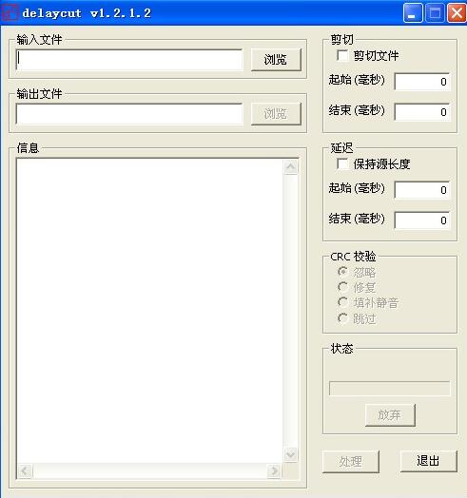Click the info box scroll up arrow

pos(290,166)
